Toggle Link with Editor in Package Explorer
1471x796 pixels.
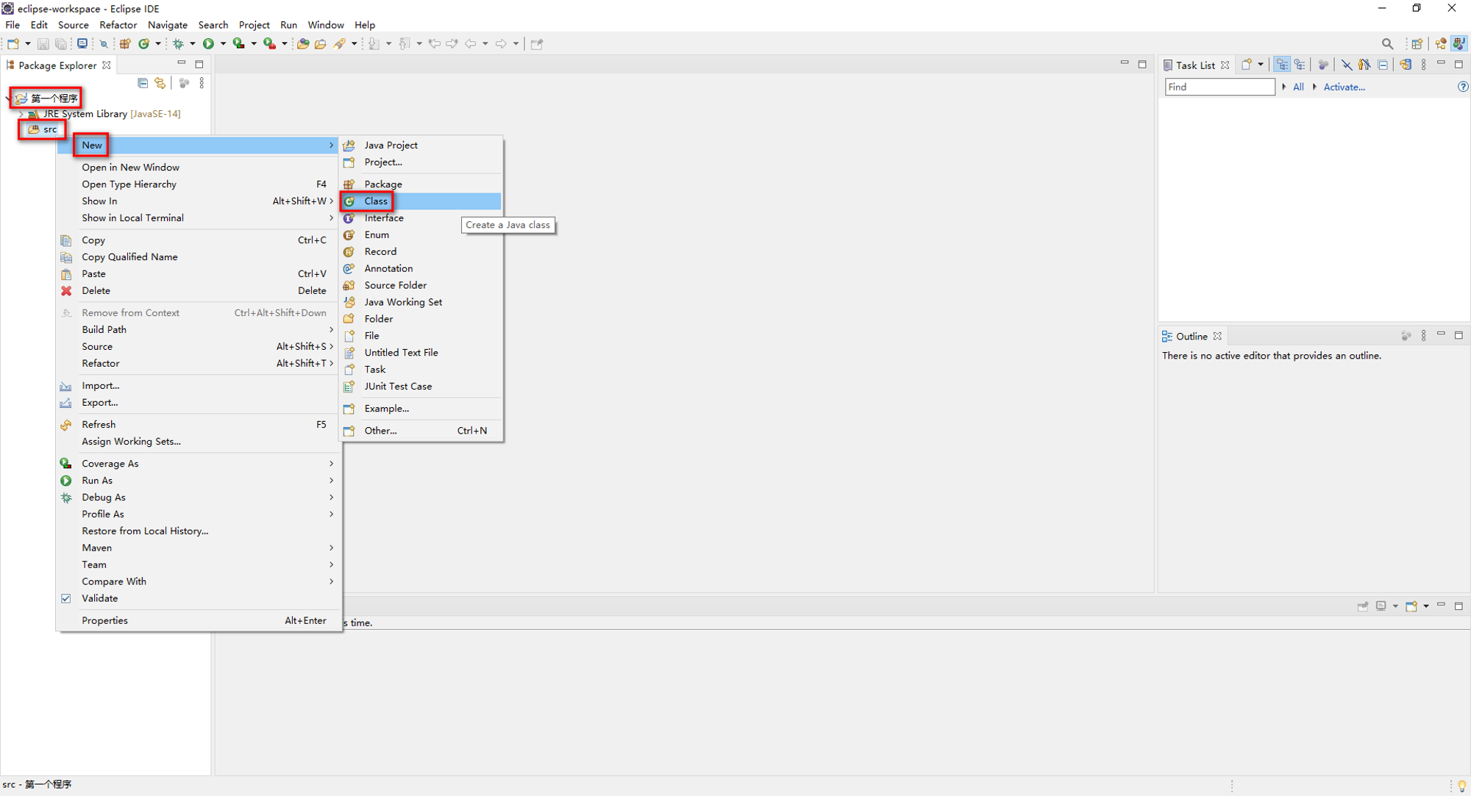pos(160,83)
